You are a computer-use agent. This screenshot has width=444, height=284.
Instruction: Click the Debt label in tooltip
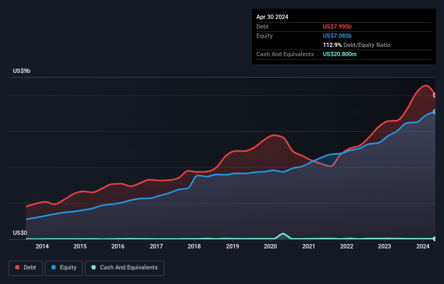[262, 26]
